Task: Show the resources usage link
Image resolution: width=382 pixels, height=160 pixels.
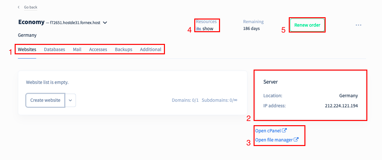Action: tap(208, 29)
